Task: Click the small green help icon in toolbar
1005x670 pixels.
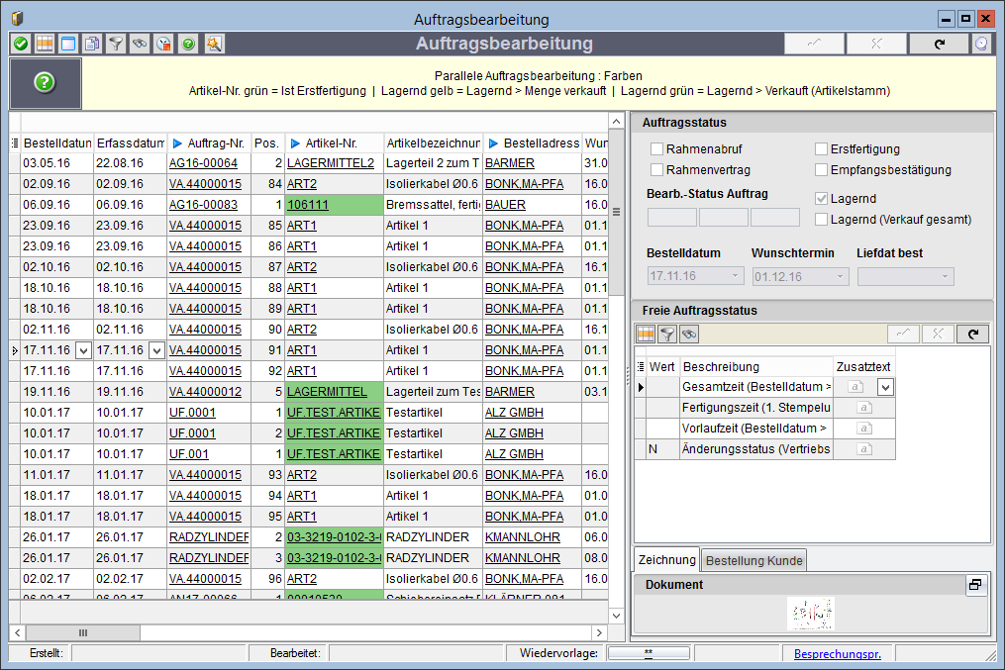Action: [x=188, y=44]
